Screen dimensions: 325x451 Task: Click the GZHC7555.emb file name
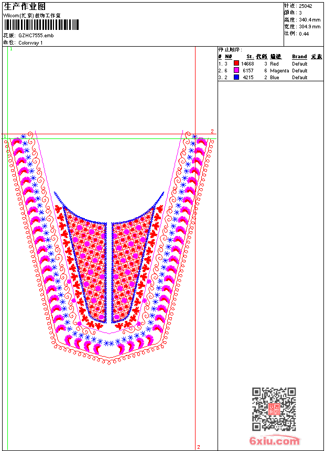(36, 36)
